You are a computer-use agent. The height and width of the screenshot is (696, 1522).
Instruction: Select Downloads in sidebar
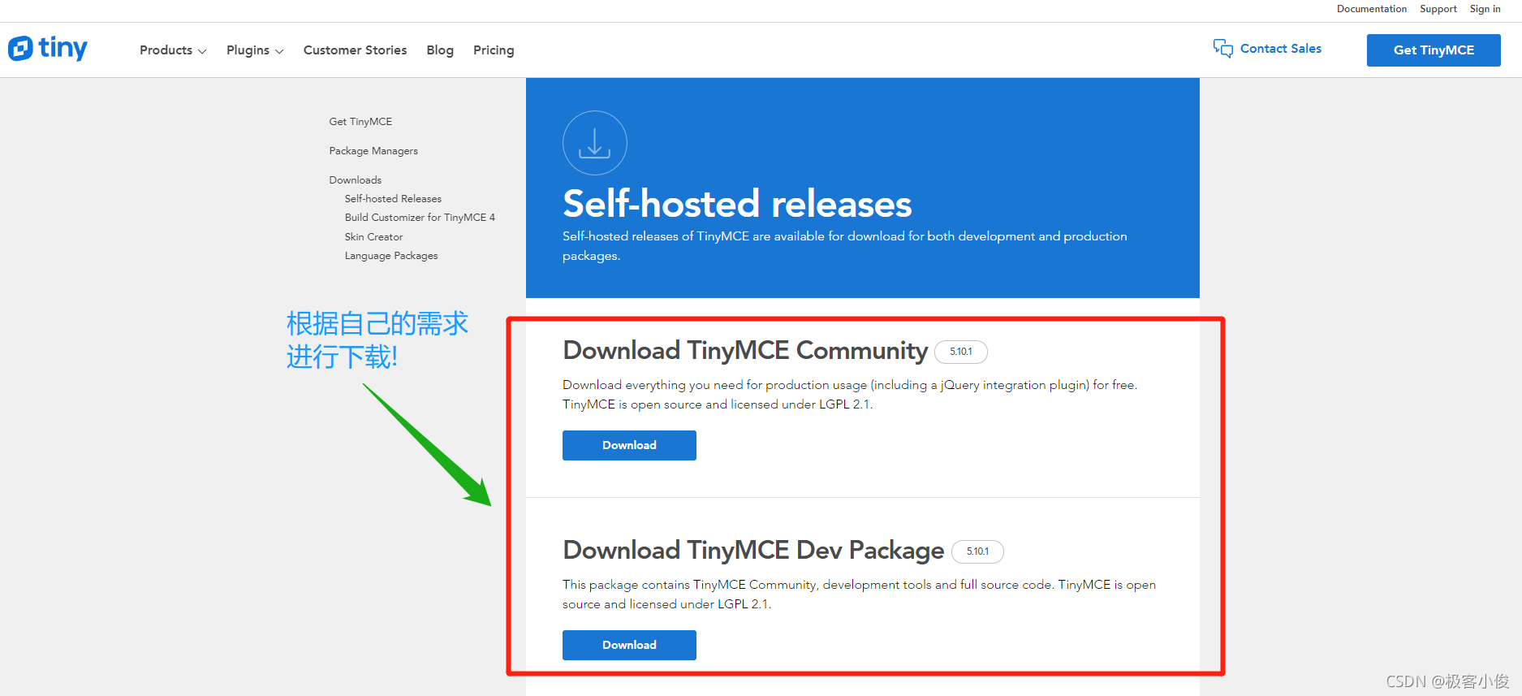tap(356, 180)
